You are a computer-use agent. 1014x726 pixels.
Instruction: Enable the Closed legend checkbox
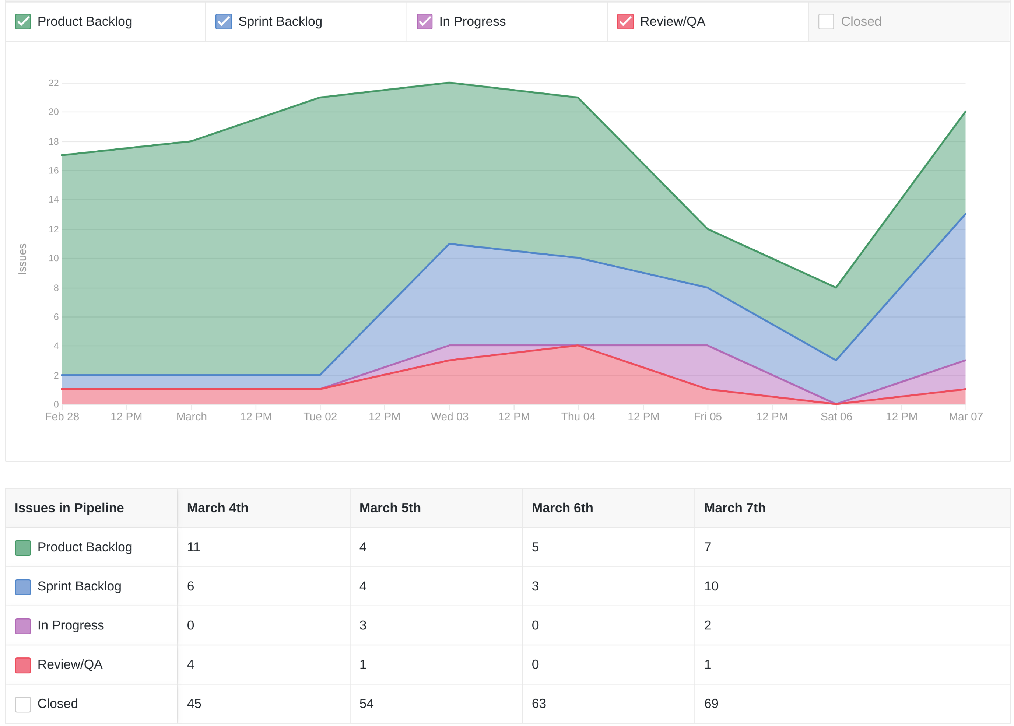click(825, 21)
